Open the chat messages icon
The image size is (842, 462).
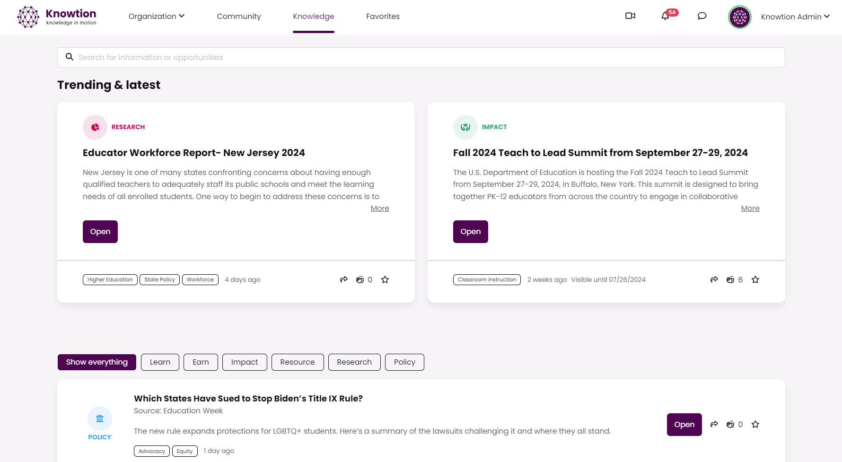click(x=702, y=16)
